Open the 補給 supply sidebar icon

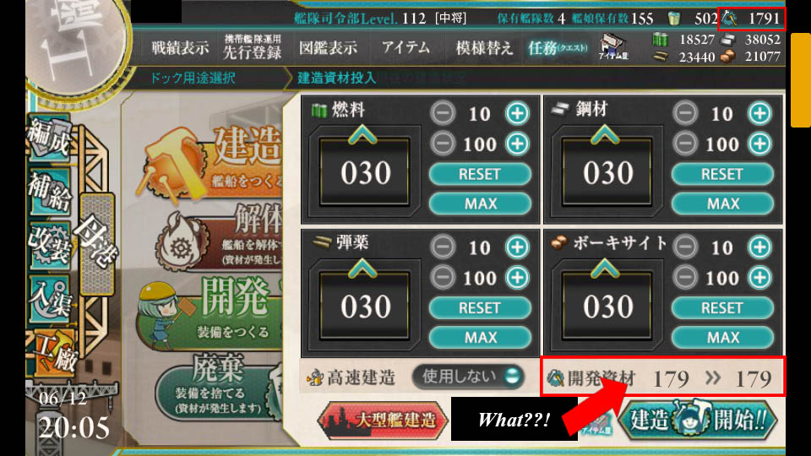tap(50, 192)
